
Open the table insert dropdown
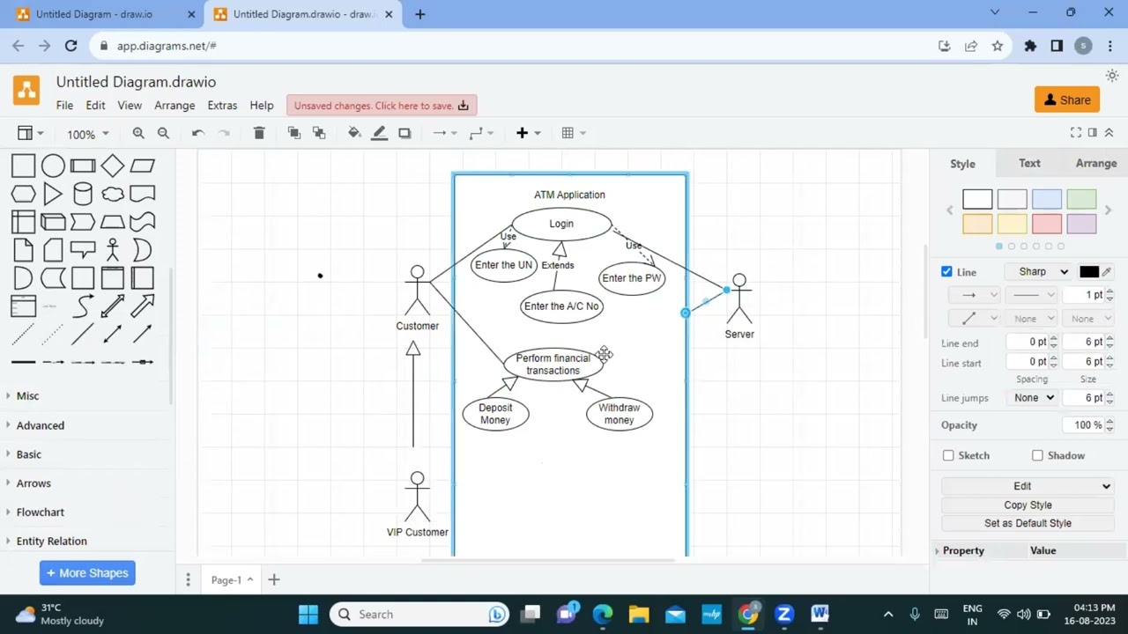pyautogui.click(x=574, y=133)
